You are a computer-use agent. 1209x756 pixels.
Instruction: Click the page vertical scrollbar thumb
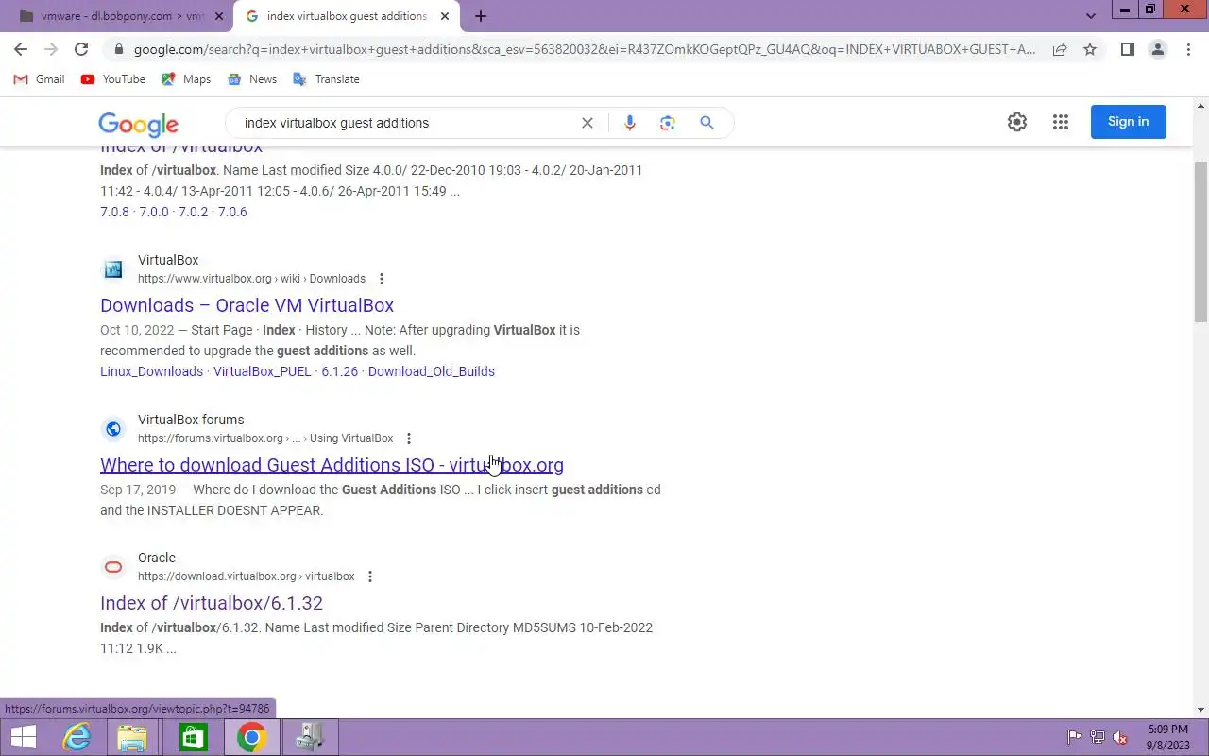click(1200, 241)
